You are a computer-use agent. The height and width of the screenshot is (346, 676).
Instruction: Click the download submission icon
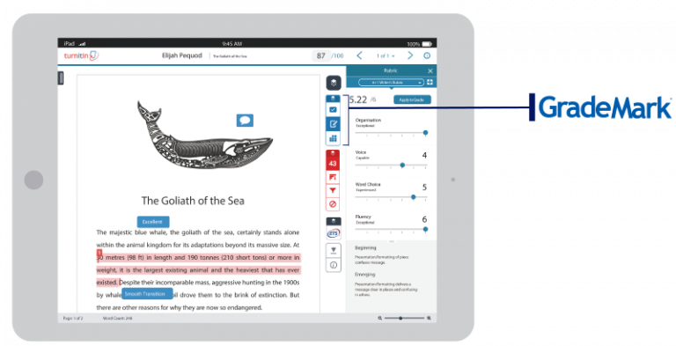click(x=334, y=250)
